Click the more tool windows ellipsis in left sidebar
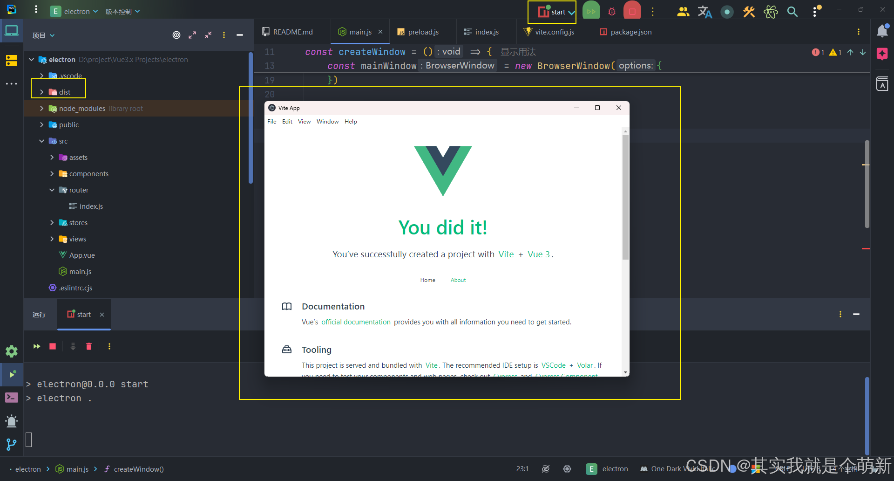The image size is (894, 481). tap(12, 84)
